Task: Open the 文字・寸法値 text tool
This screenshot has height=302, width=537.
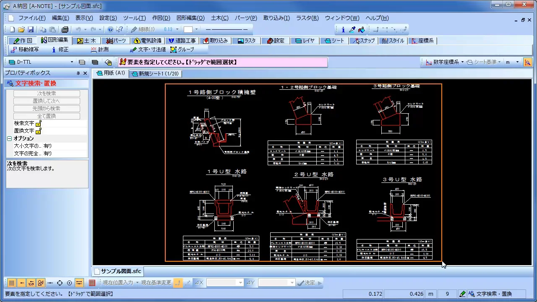Action: (x=148, y=49)
